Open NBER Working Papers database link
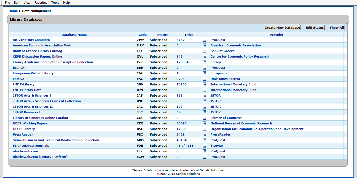 [x=30, y=123]
